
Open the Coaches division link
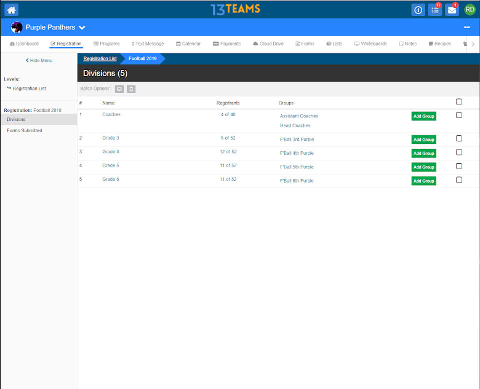111,114
